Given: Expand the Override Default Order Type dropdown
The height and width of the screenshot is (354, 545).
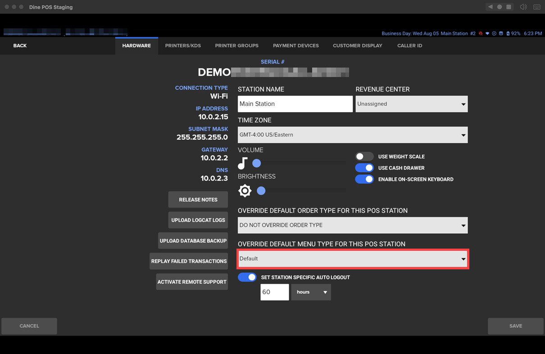Looking at the screenshot, I should [x=353, y=225].
